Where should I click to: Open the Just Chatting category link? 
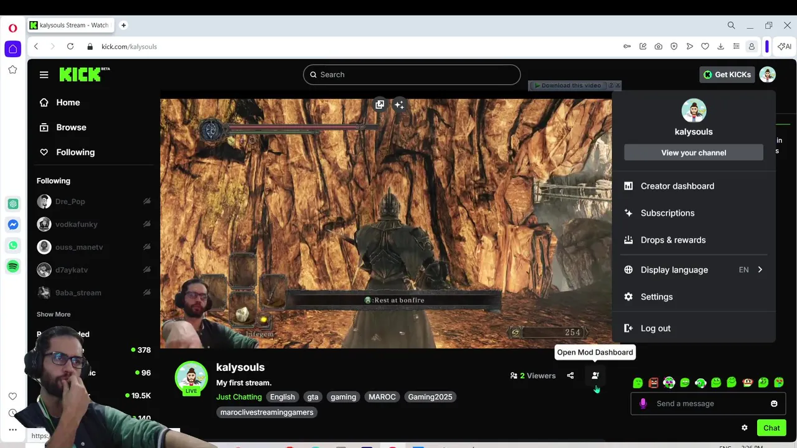pos(239,397)
